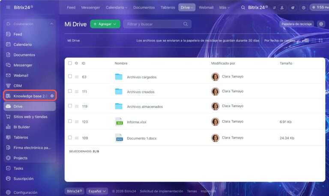Open Drive dropdown in top menu
Image resolution: width=329 pixels, height=196 pixels.
tap(187, 8)
